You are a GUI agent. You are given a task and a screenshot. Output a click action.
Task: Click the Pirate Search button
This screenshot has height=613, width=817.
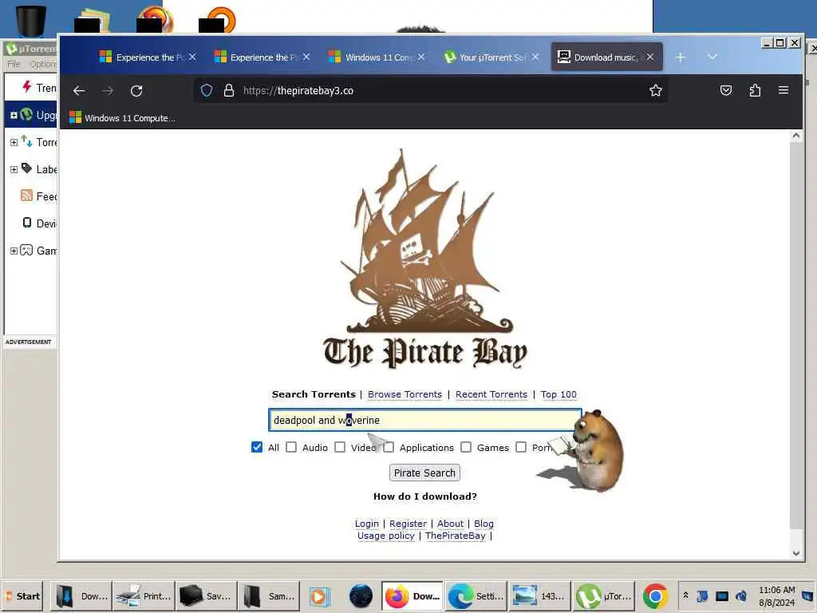pos(424,473)
